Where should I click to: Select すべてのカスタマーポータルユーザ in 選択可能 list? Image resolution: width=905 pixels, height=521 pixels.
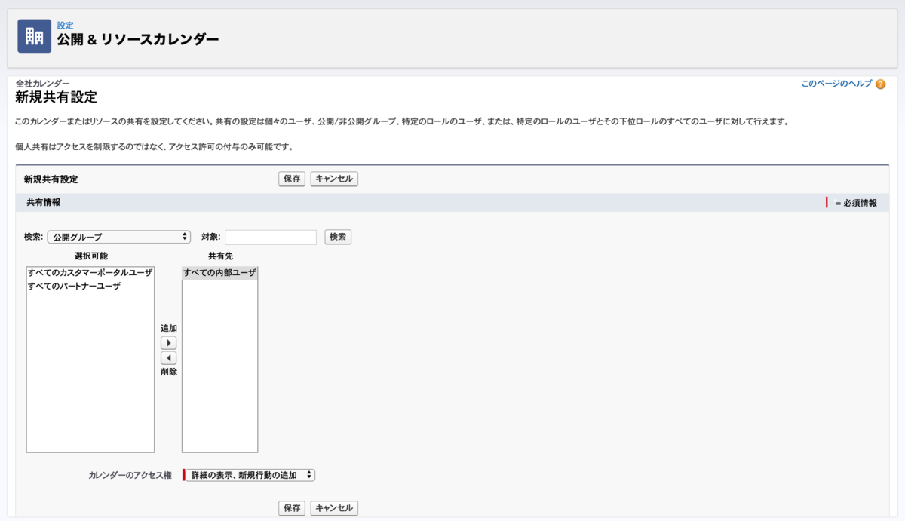[90, 272]
